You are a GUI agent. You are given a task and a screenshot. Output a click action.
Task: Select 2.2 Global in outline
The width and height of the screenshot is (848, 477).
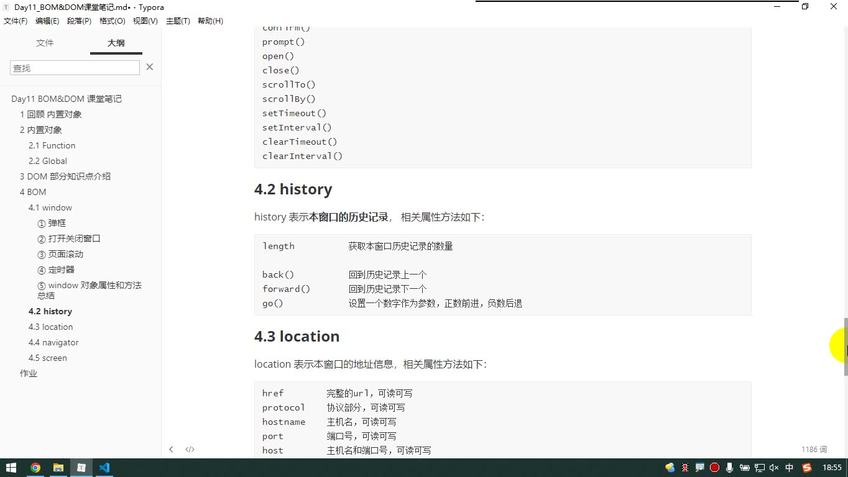(x=48, y=161)
